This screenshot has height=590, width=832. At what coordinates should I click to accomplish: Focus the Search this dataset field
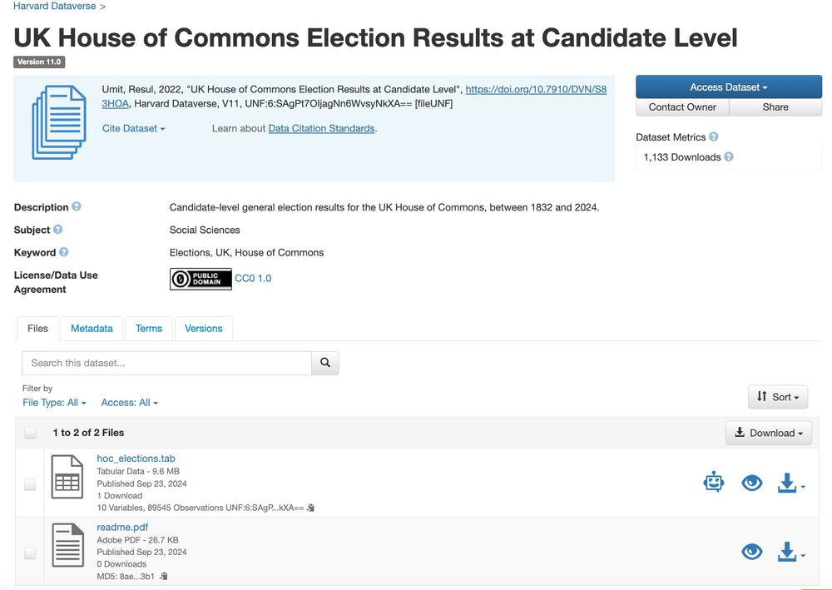166,363
